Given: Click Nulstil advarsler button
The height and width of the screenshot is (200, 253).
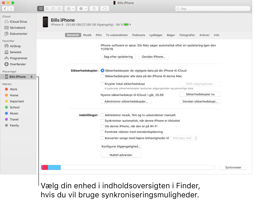Looking at the screenshot, I should click(121, 155).
